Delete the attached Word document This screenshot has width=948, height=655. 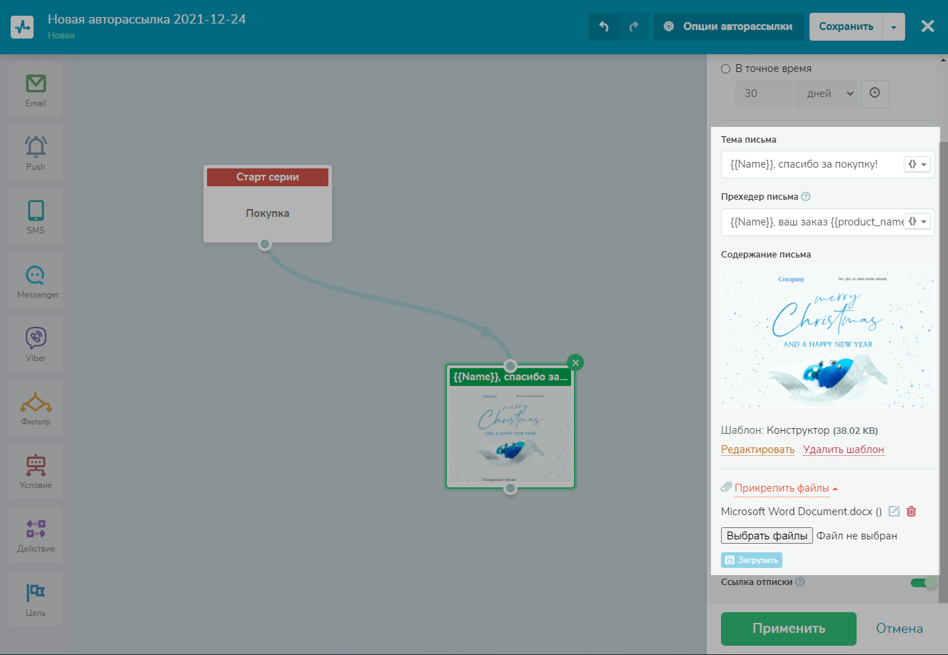coord(912,511)
